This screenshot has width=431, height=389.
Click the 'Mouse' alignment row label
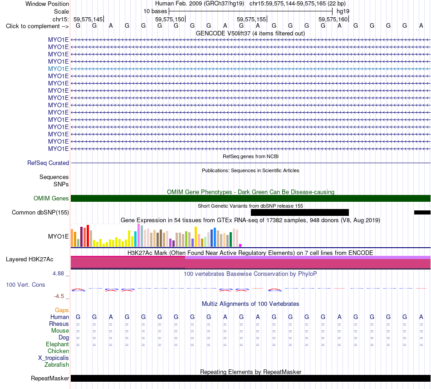click(x=60, y=331)
